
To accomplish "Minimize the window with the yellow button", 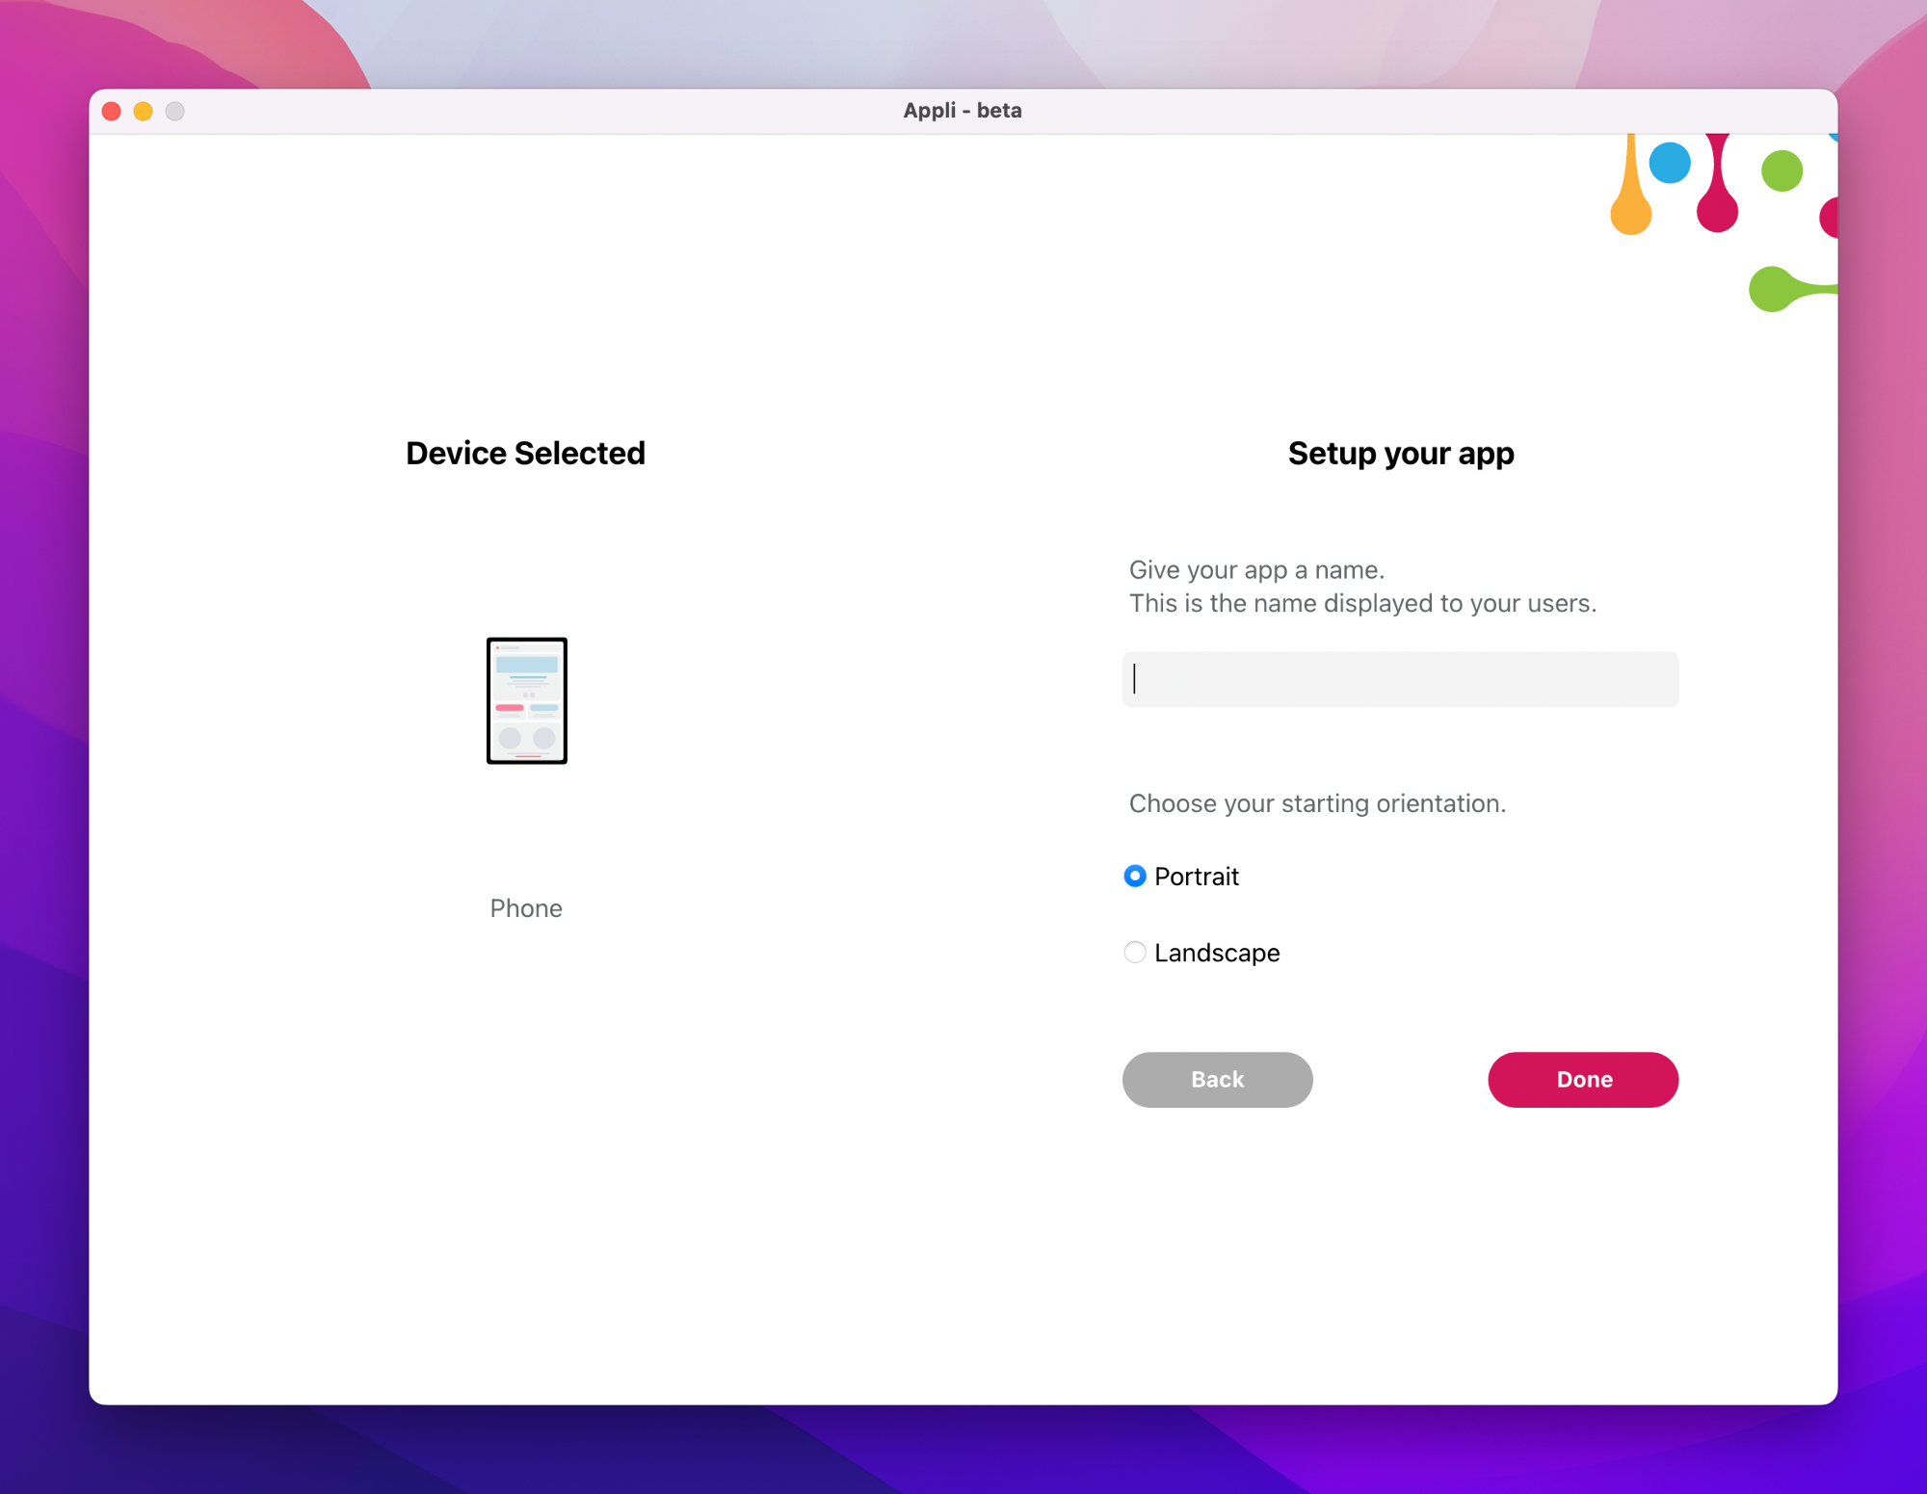I will click(144, 111).
